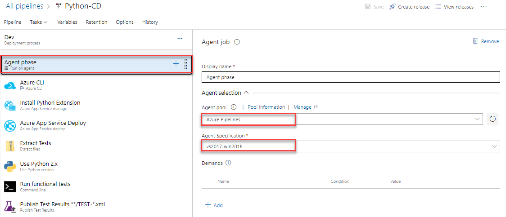Switch to the Pipeline tab
Viewport: 506px width, 217px height.
[13, 22]
